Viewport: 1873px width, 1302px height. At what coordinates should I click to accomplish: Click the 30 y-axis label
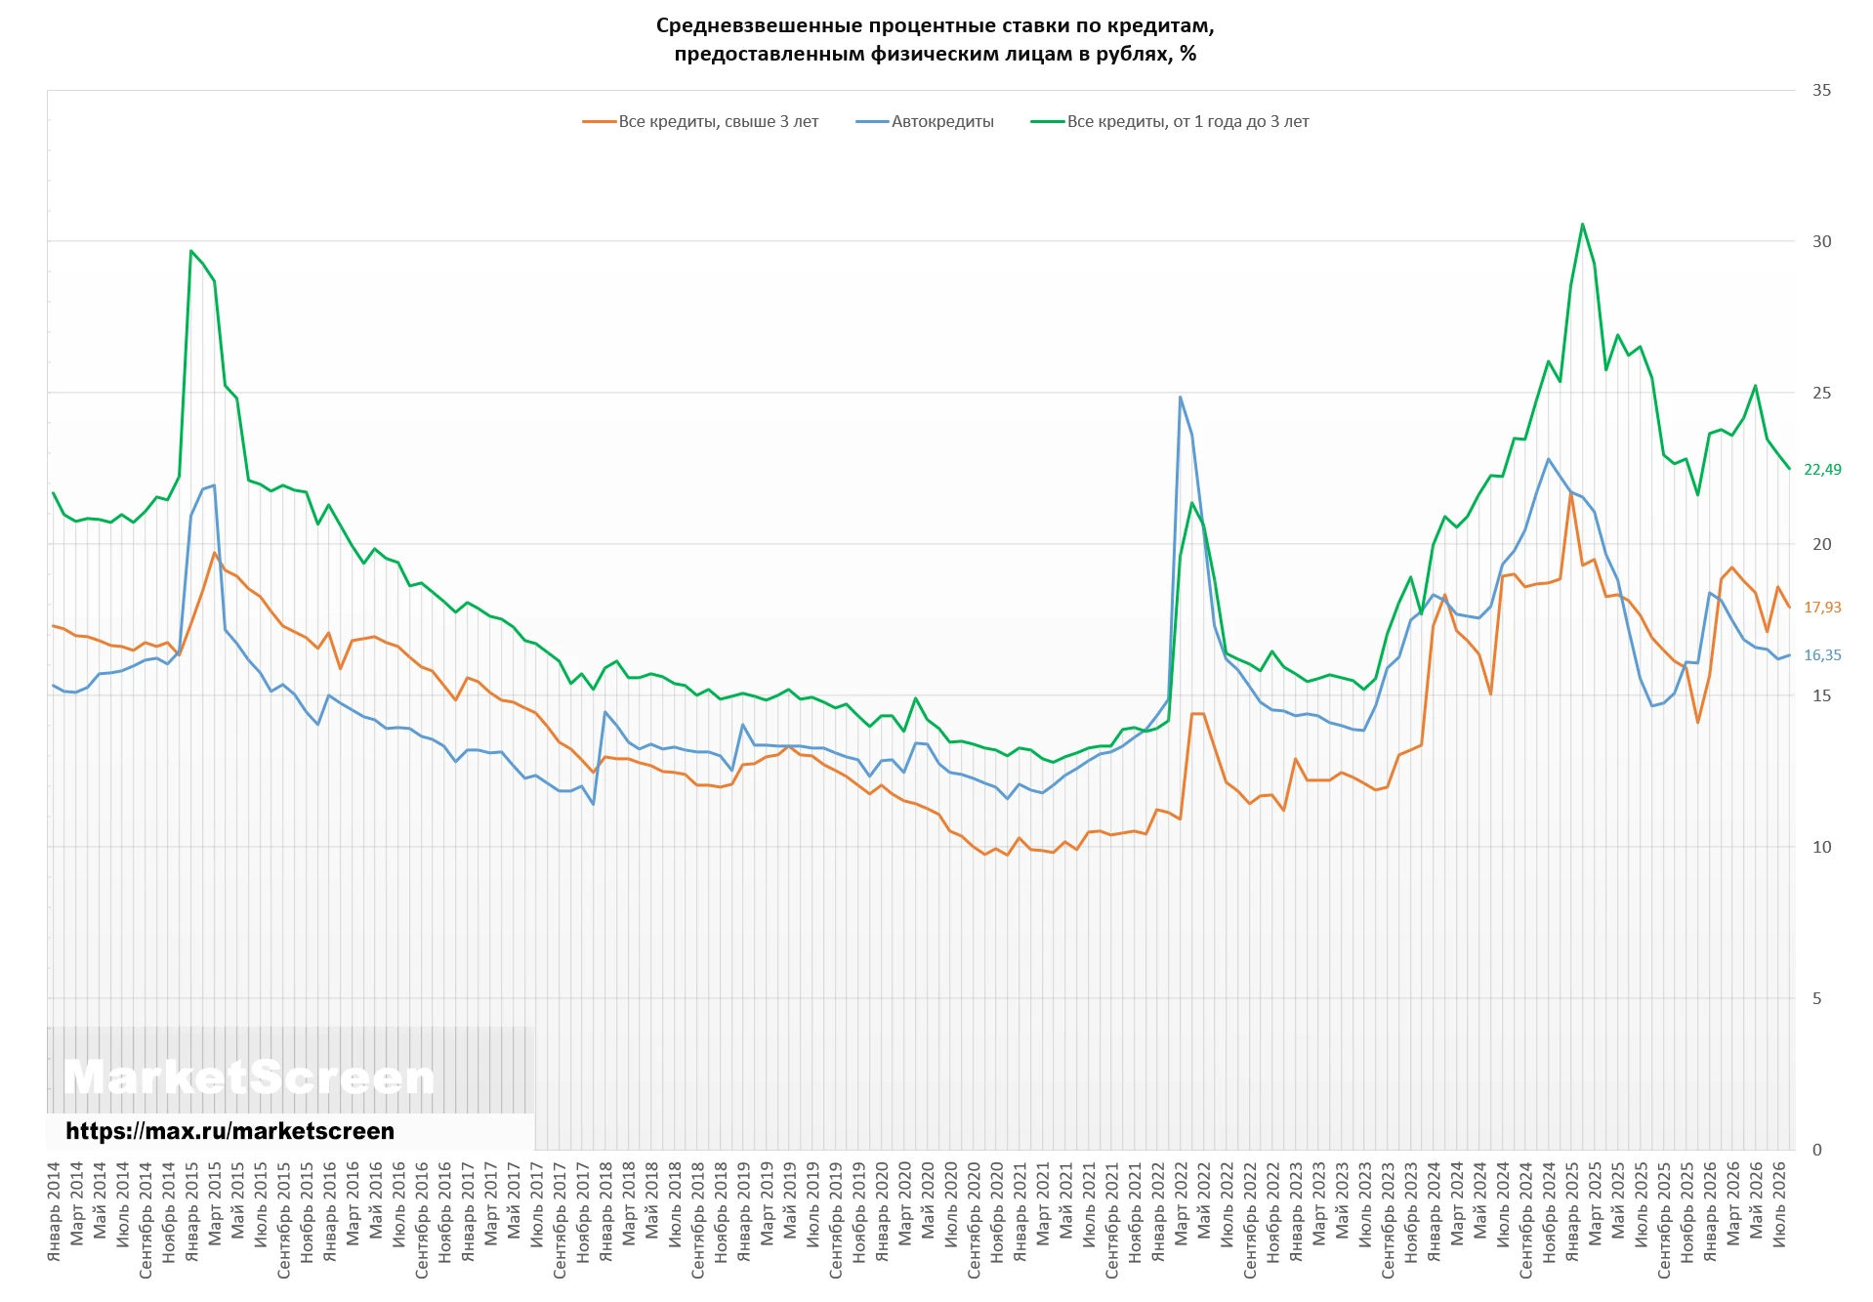(1821, 241)
